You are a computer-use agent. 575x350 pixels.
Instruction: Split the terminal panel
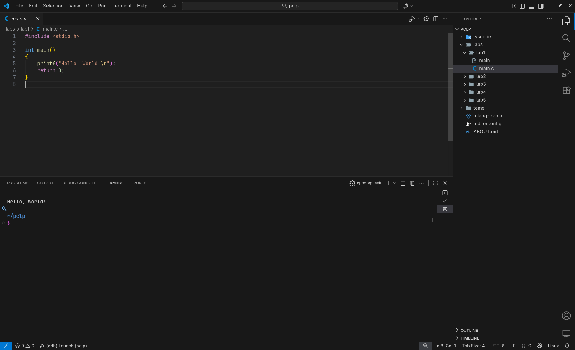coord(403,183)
